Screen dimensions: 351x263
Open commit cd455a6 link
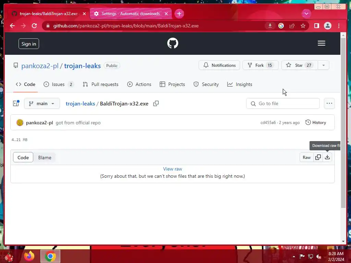point(268,123)
